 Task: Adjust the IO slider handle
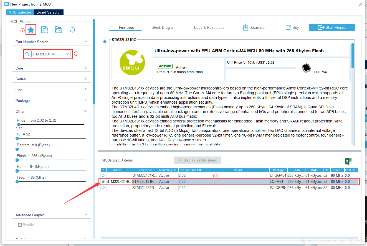tap(17, 138)
